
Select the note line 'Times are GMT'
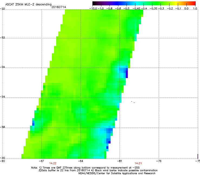coord(85,168)
